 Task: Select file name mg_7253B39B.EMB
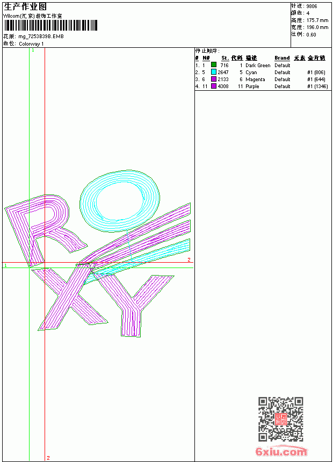tap(41, 37)
